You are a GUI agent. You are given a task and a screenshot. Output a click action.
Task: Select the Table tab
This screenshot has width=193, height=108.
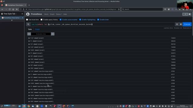click(30, 29)
